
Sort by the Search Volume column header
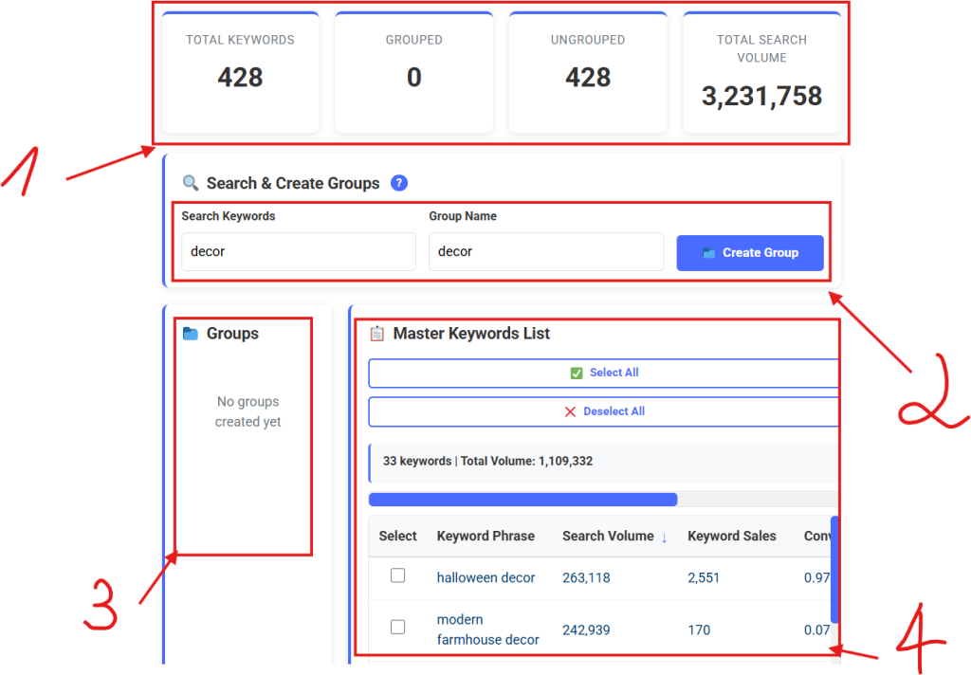608,536
